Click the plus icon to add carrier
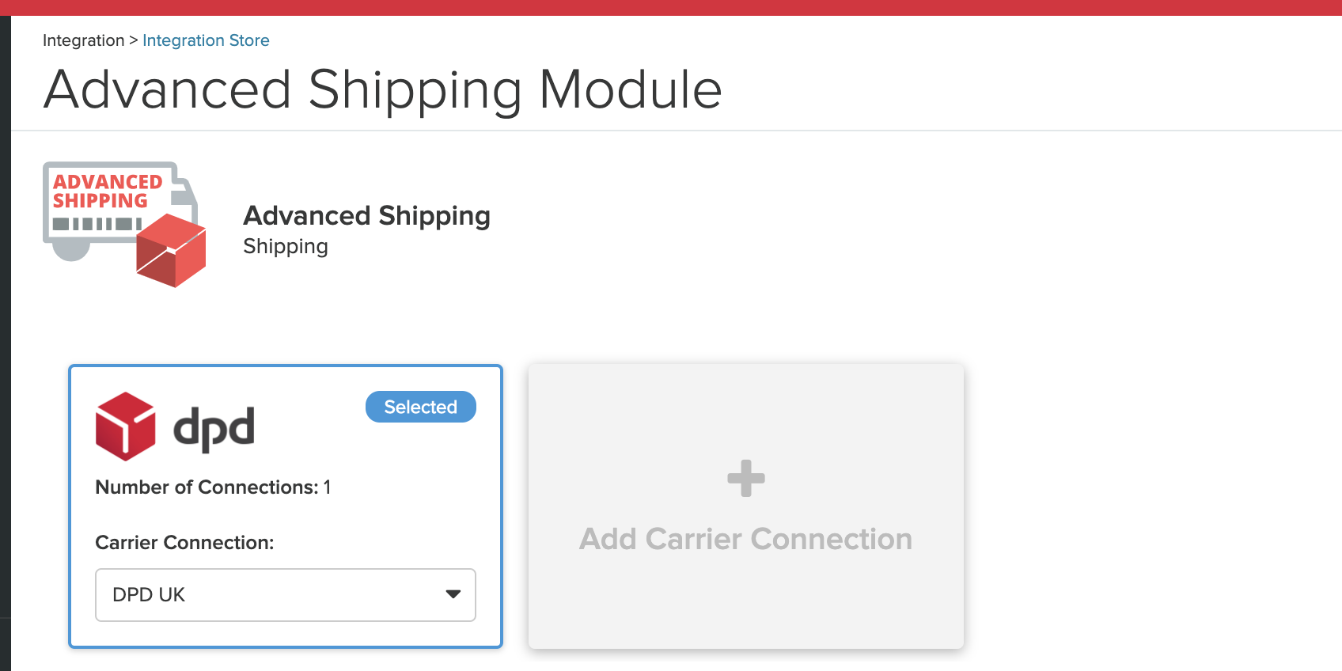This screenshot has width=1342, height=671. [746, 478]
